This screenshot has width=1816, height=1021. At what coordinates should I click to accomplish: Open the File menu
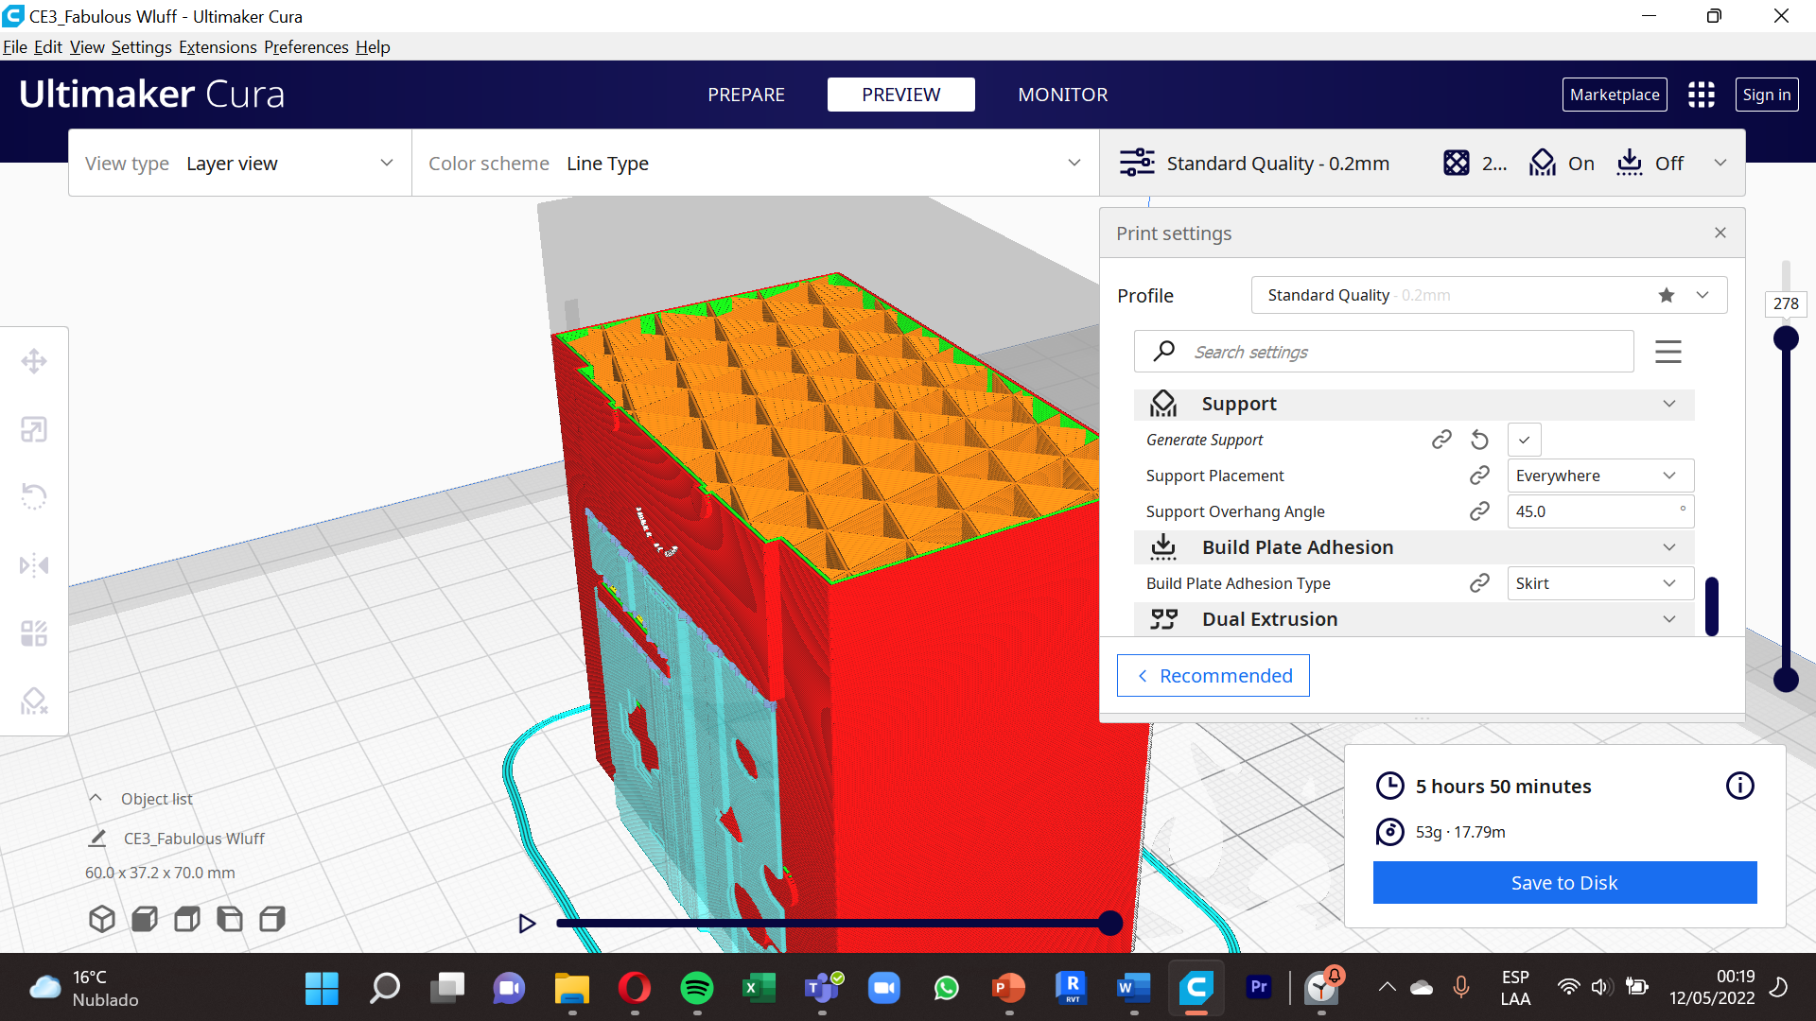click(15, 47)
